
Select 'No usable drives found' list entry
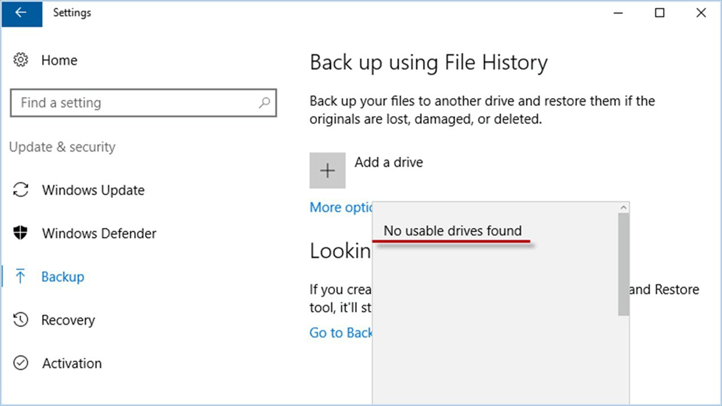tap(452, 230)
